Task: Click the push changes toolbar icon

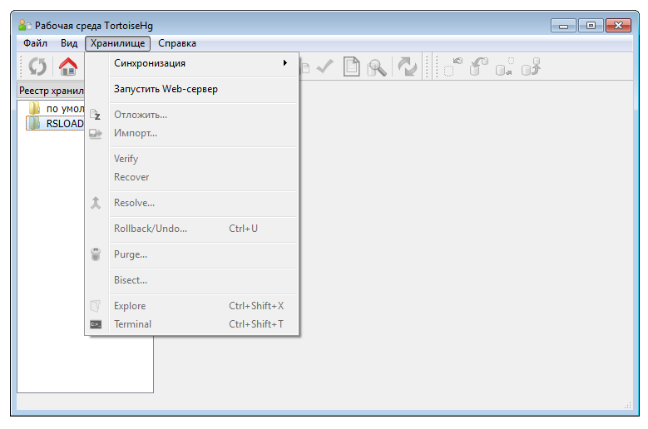Action: click(531, 67)
